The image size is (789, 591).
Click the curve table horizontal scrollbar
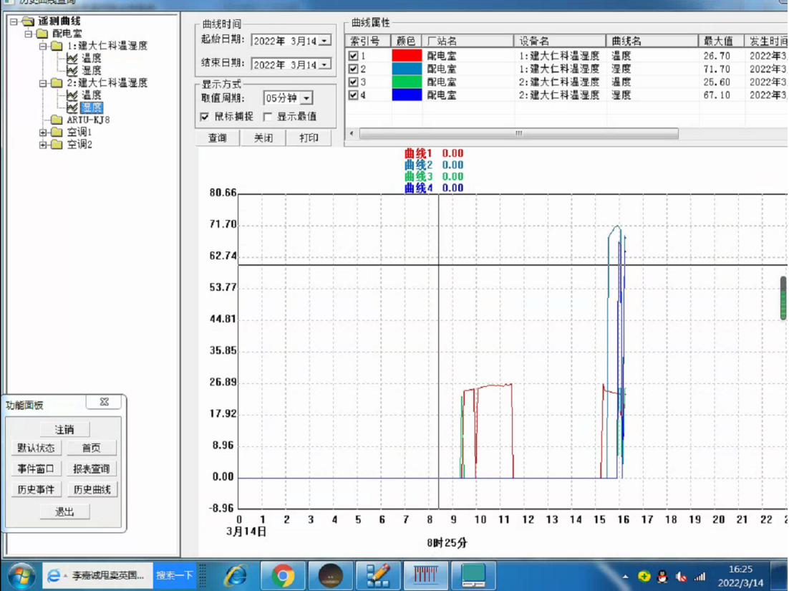[518, 133]
